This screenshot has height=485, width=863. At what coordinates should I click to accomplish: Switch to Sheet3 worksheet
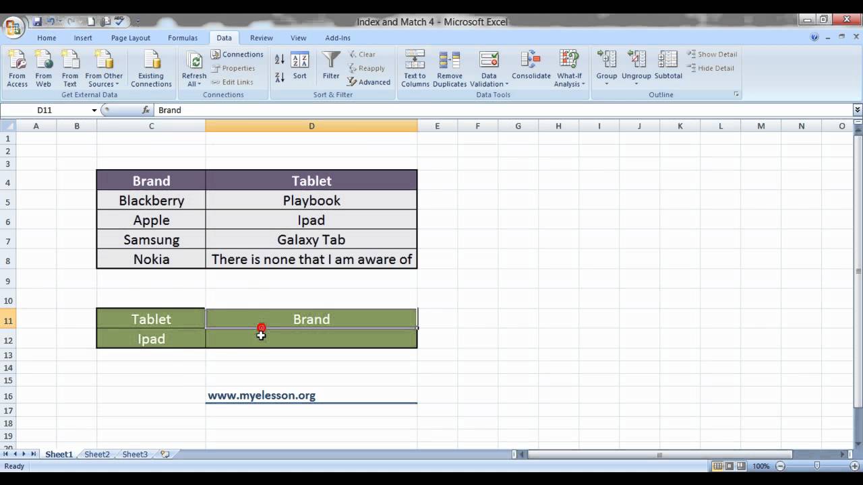[x=135, y=455]
